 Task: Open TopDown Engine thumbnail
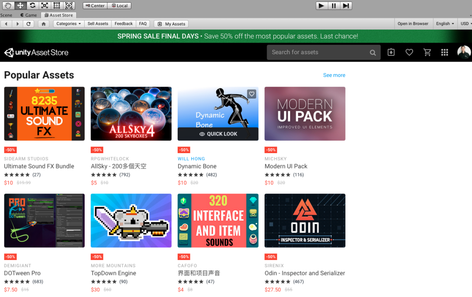point(131,220)
